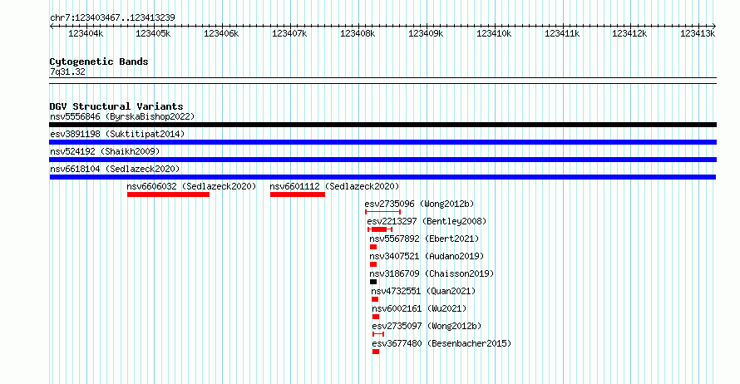This screenshot has width=740, height=384.
Task: Click the DGV Structural Variants track title
Action: tap(116, 106)
